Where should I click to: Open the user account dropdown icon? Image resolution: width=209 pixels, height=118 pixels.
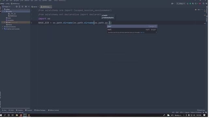[x=173, y=4]
